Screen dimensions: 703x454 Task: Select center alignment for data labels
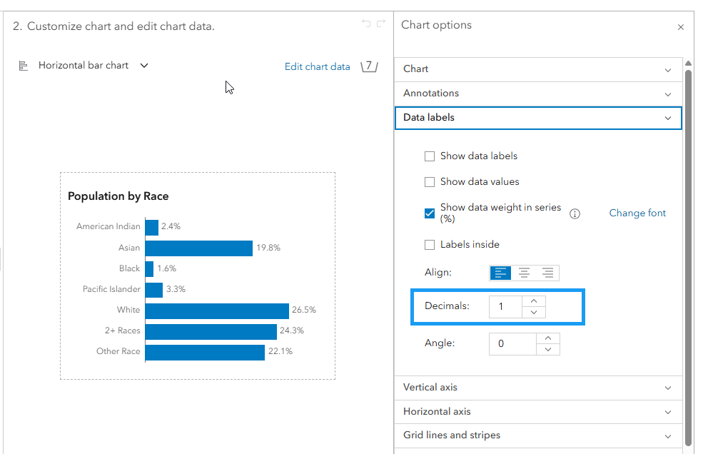pos(525,273)
